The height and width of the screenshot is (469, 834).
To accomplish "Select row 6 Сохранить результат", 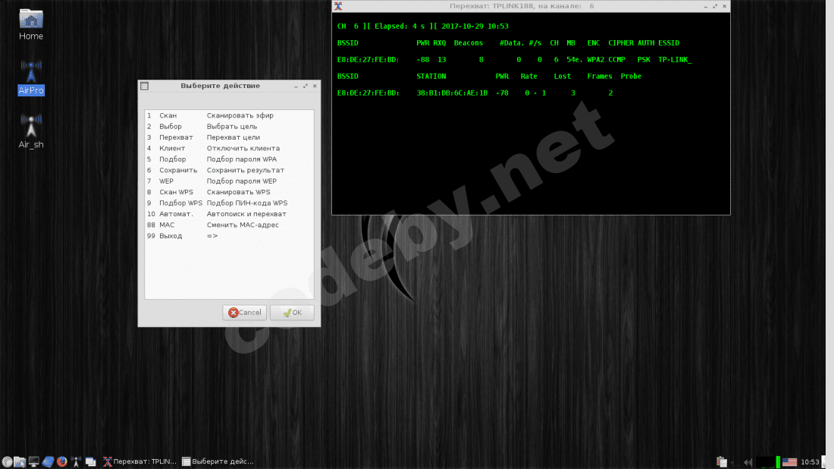I will tap(229, 170).
